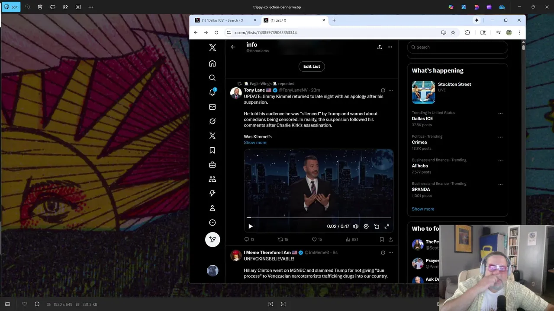Click the X Search input field

(x=457, y=47)
